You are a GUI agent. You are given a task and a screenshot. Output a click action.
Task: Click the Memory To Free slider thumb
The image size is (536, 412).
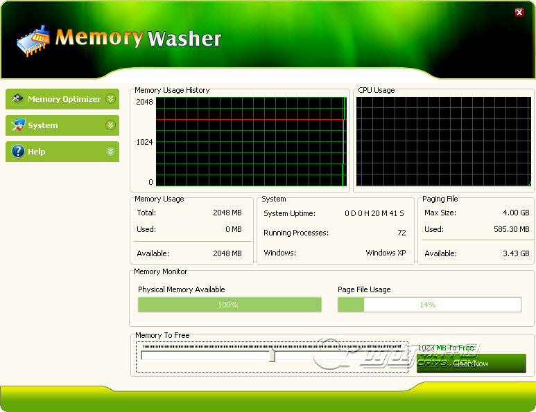[272, 355]
